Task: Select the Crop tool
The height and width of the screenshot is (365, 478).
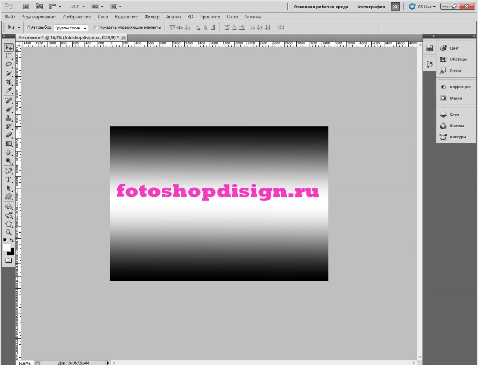Action: click(x=8, y=82)
